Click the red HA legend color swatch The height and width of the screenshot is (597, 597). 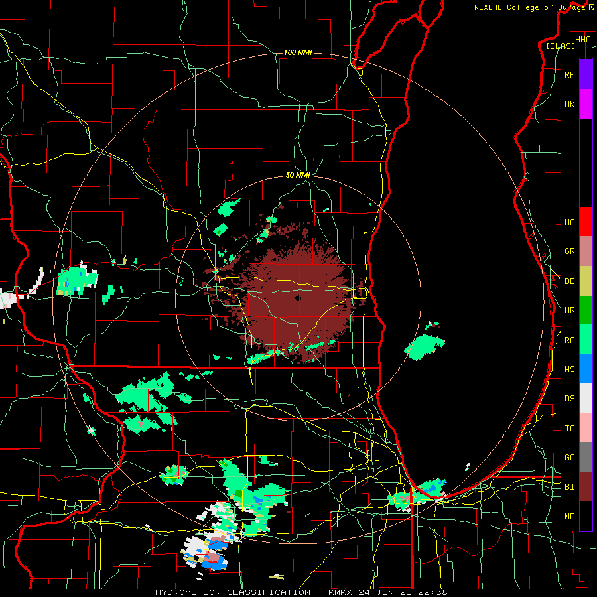(x=586, y=222)
